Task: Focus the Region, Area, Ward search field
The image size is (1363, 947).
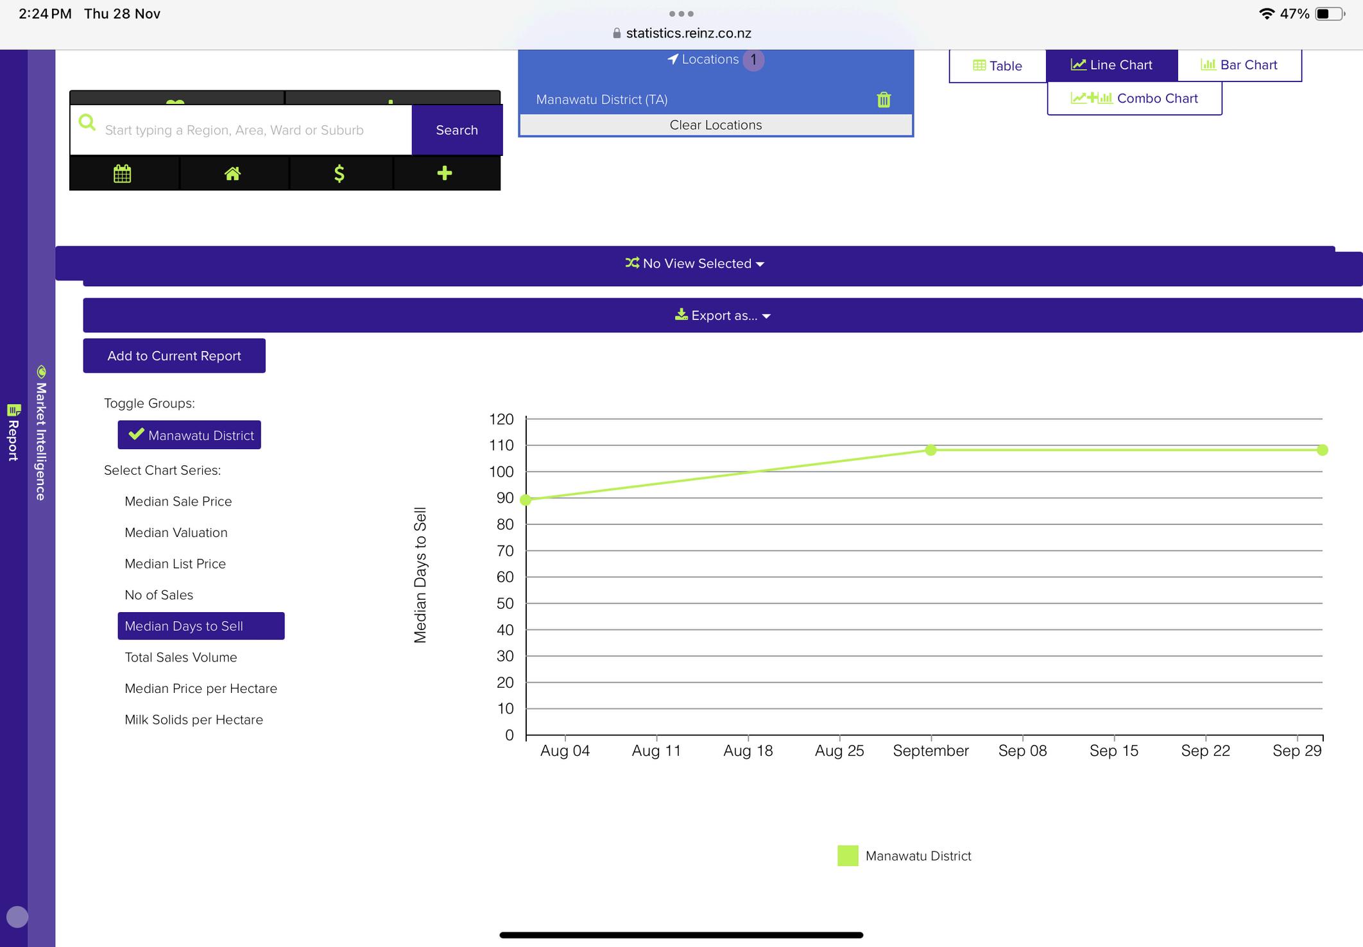Action: 257,130
